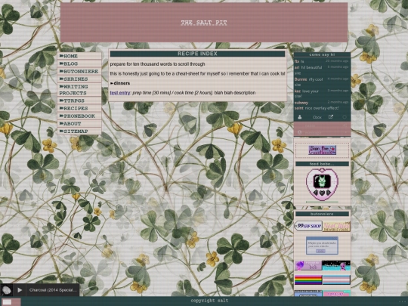This screenshot has height=306, width=408.
Task: Open the ABOUT page
Action: click(79, 124)
